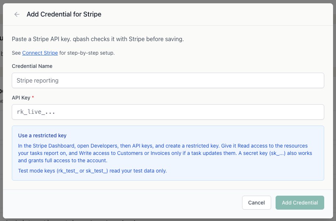Focus the Credential Name field
The image size is (336, 221).
click(168, 80)
